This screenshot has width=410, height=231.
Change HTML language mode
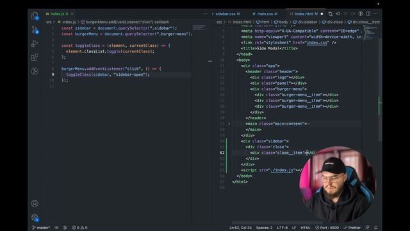(x=306, y=228)
